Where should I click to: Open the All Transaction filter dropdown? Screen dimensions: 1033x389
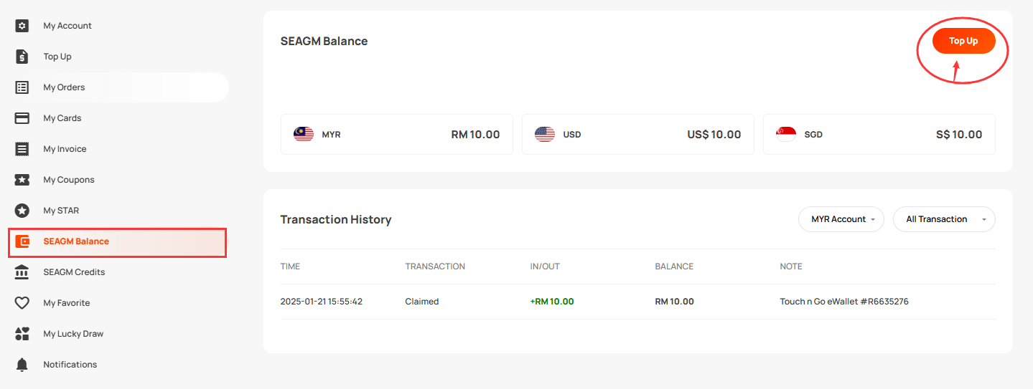(944, 219)
